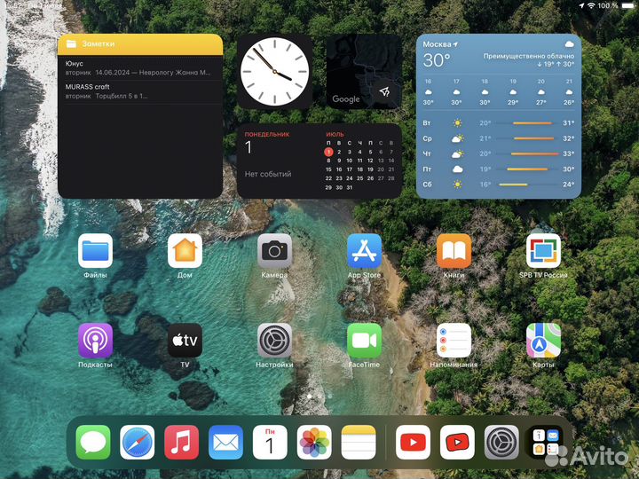
Task: Open the App Library in the dock
Action: (546, 443)
